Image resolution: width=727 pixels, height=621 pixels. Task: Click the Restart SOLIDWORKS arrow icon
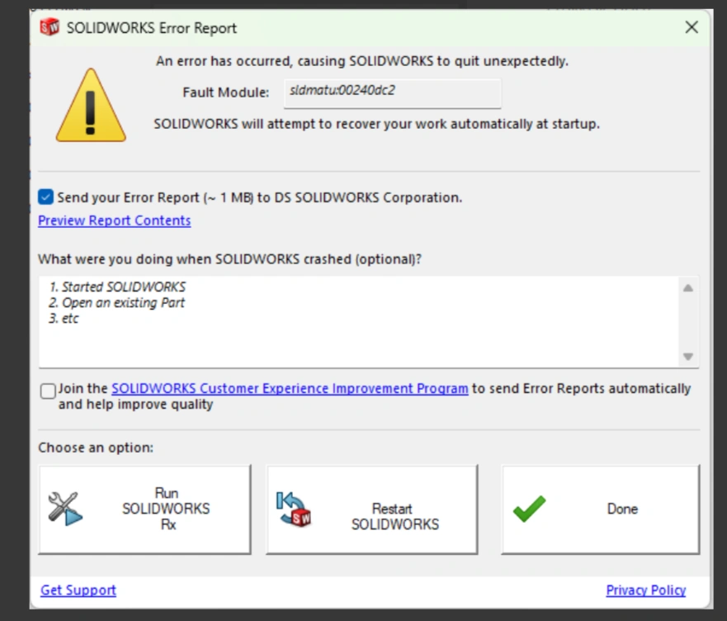pos(294,510)
